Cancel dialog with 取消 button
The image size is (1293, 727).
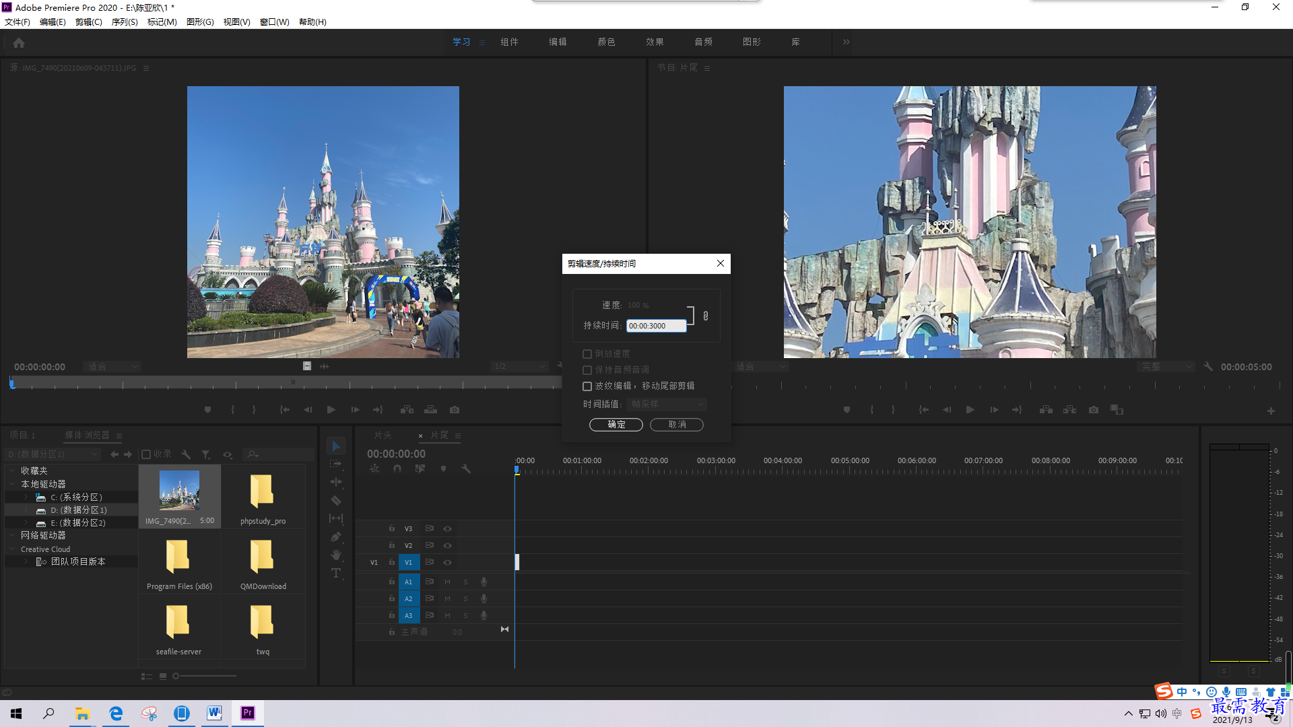677,425
